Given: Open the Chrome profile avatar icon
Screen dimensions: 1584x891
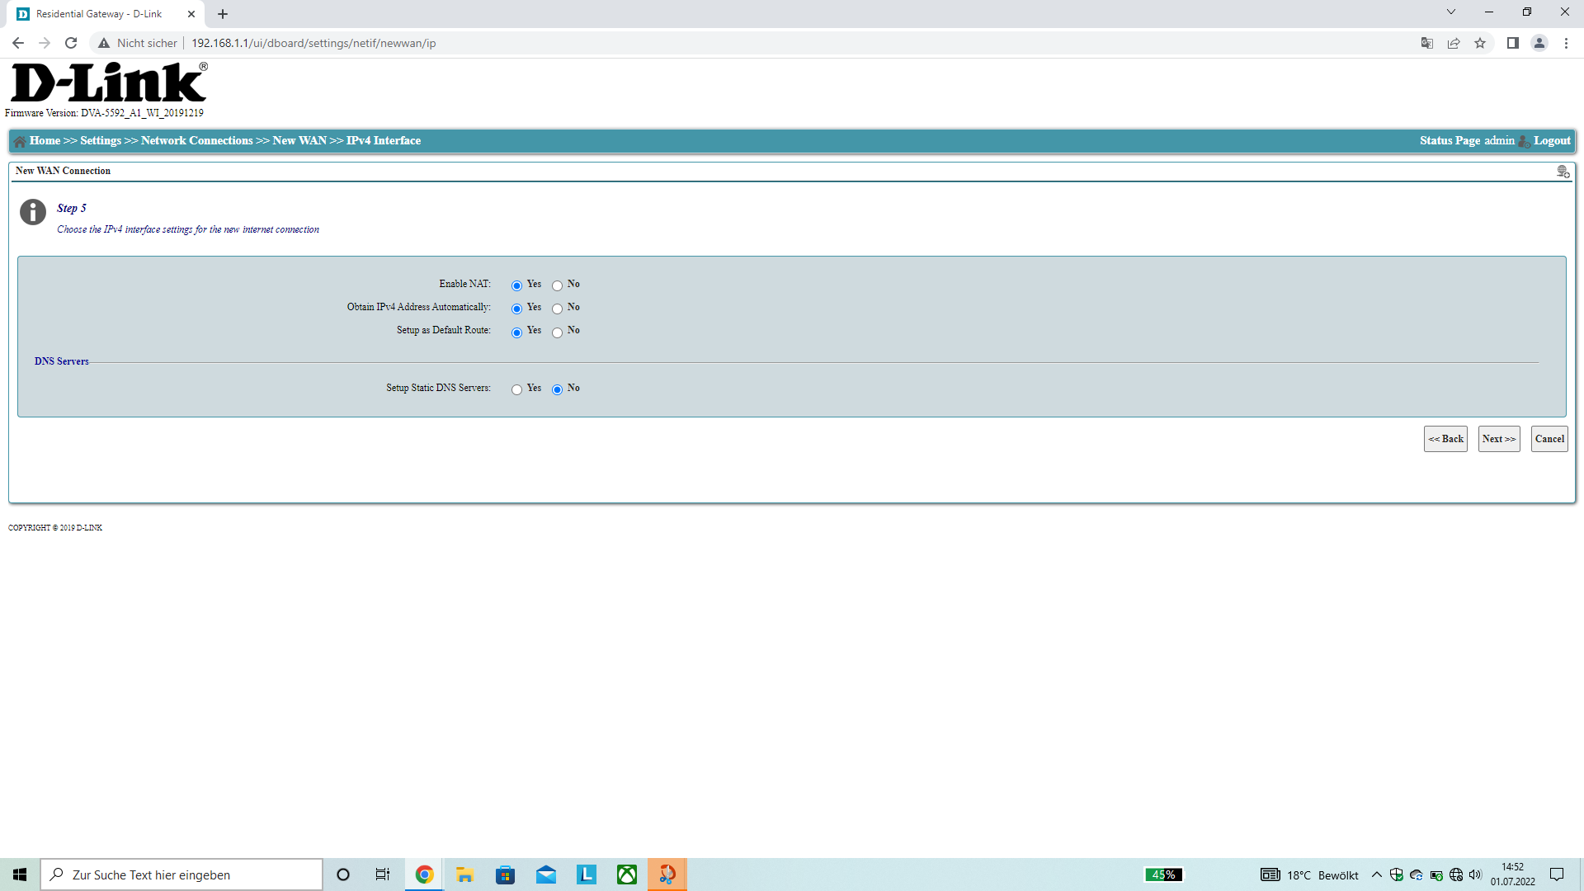Looking at the screenshot, I should coord(1539,43).
